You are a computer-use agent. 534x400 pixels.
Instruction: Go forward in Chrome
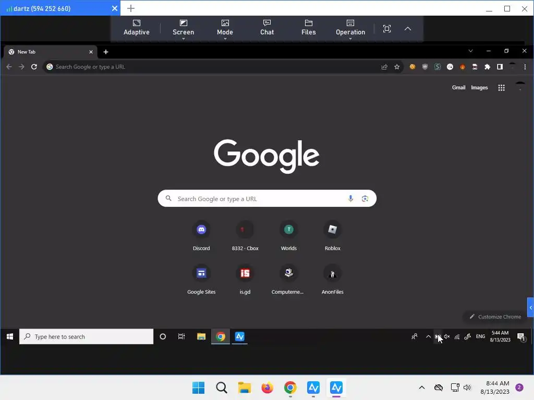pos(21,67)
